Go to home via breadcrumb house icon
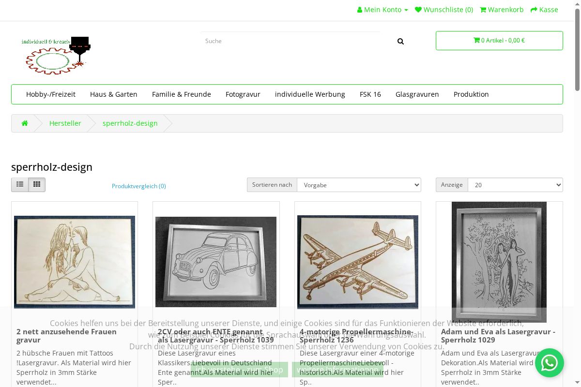 point(25,123)
